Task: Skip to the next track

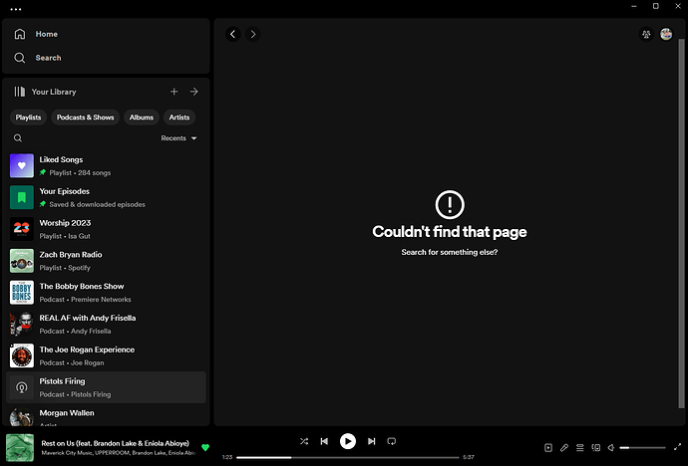Action: (371, 441)
